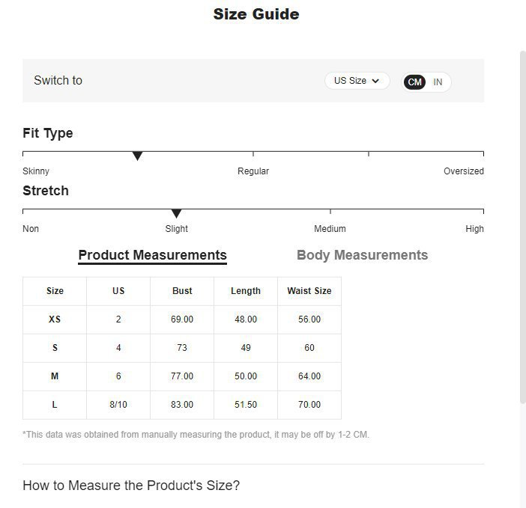This screenshot has height=508, width=526.
Task: Click the US Size chevron arrow
Action: click(x=375, y=81)
